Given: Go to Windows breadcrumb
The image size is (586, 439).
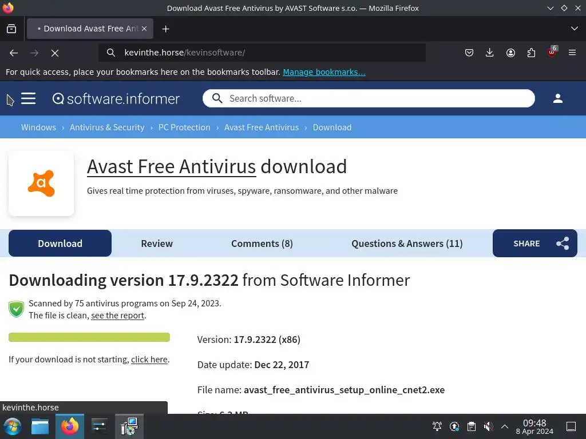Looking at the screenshot, I should 38,127.
